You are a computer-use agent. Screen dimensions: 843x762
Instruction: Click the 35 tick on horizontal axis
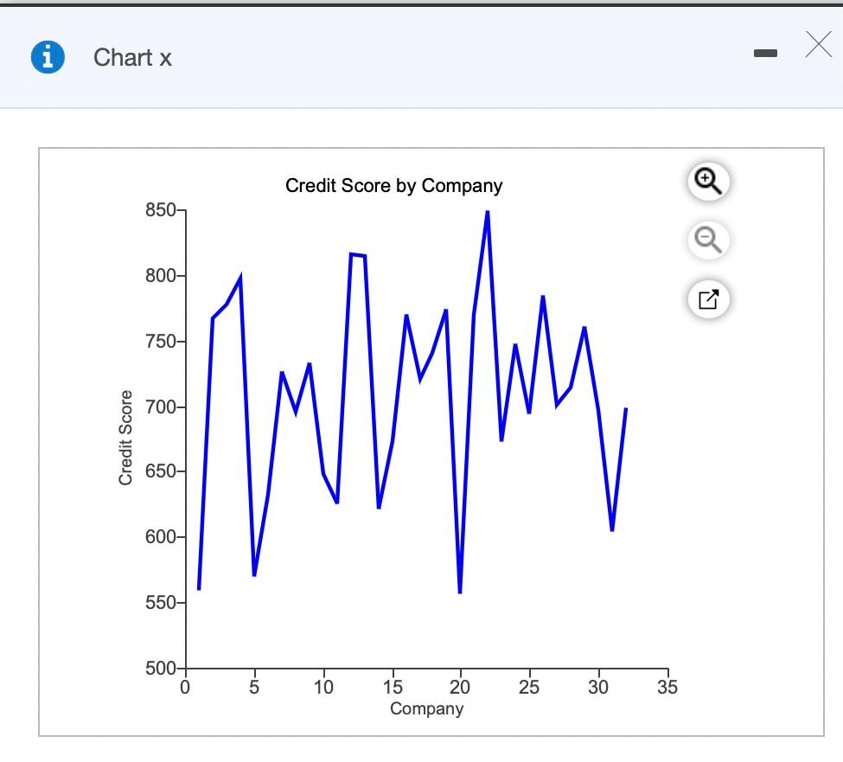click(666, 688)
